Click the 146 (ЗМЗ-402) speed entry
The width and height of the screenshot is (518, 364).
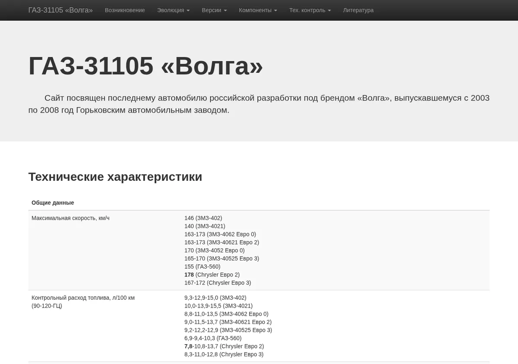click(x=203, y=218)
